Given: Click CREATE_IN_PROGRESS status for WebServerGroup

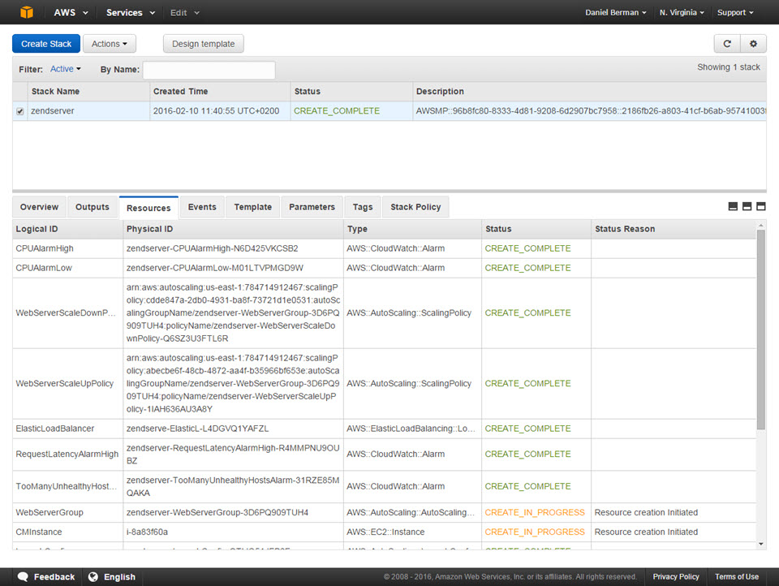Looking at the screenshot, I should click(x=535, y=512).
